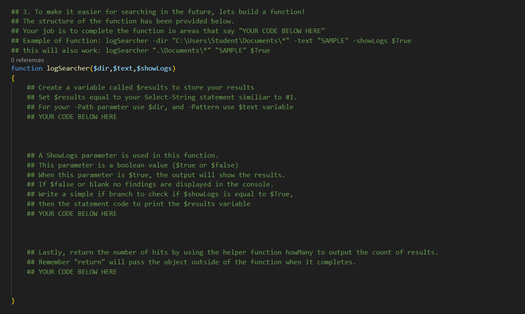Click the "## 3. To make it easier" header comment

click(x=158, y=12)
